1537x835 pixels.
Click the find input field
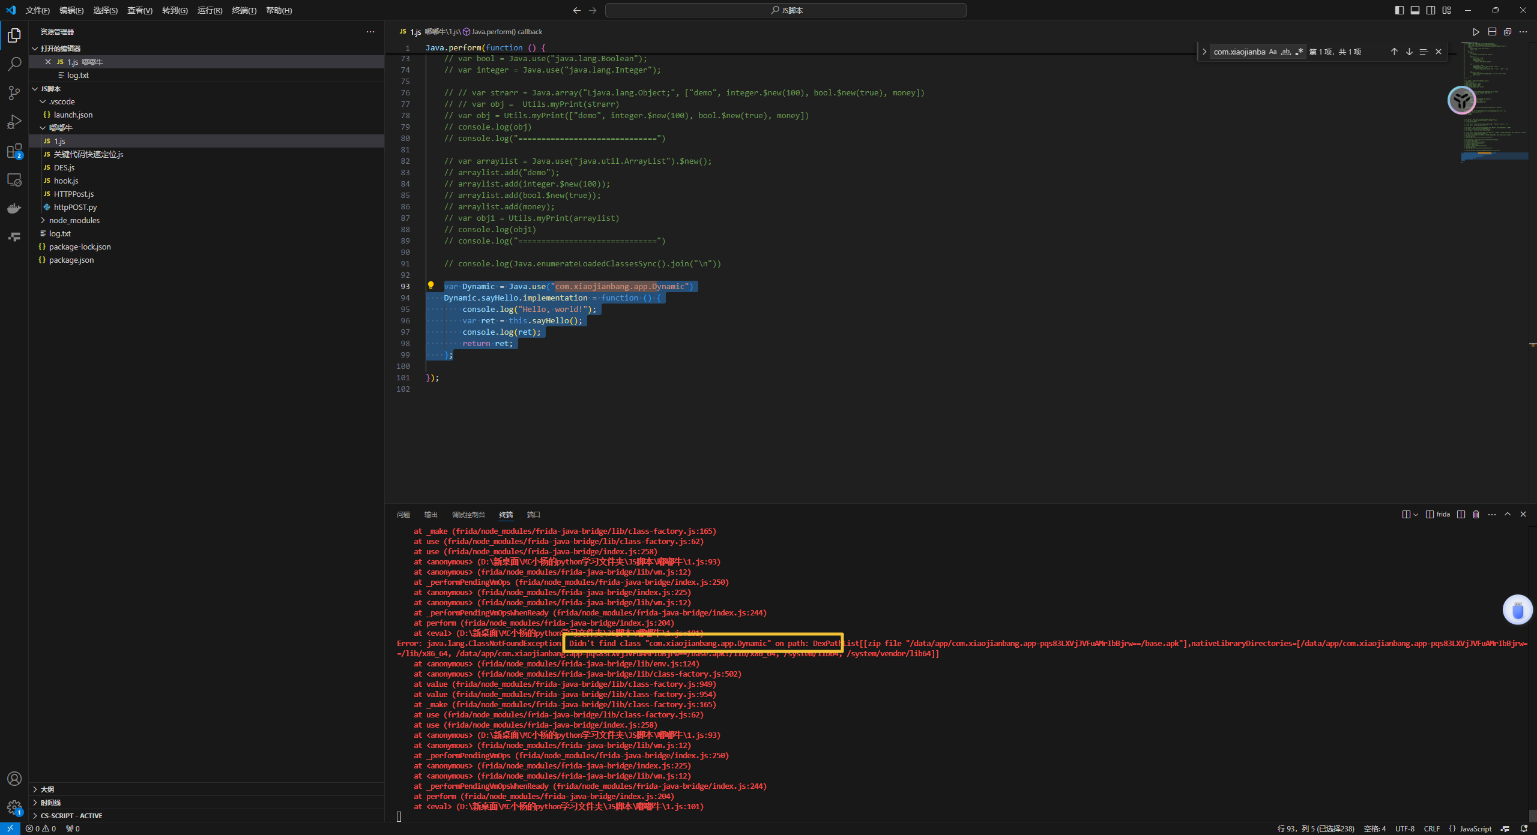1239,52
